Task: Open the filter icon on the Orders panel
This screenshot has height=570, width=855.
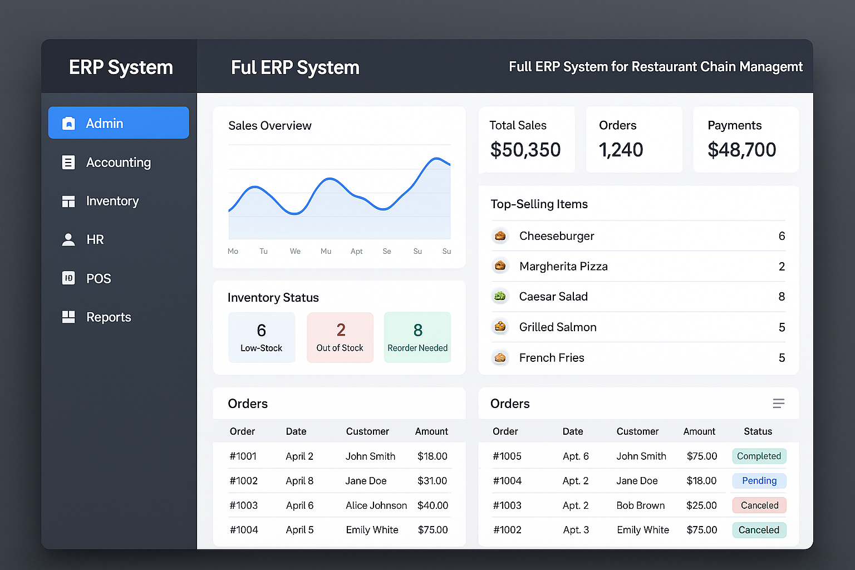Action: click(778, 403)
